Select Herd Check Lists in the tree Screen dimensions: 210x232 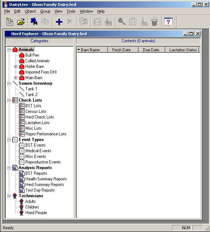coord(39,117)
